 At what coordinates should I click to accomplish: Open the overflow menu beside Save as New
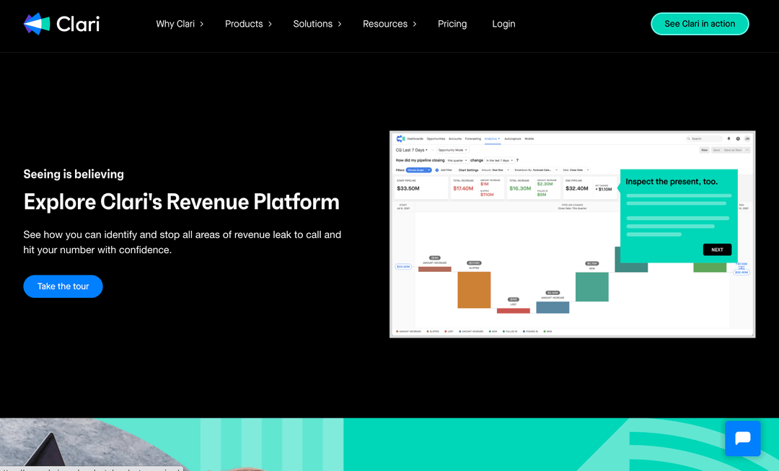(747, 150)
